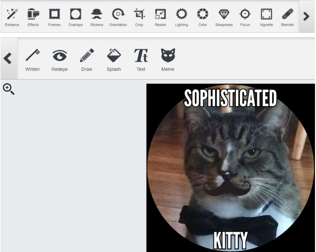Select the Stickers hat-and-mustache tool
The image size is (316, 252).
point(97,17)
